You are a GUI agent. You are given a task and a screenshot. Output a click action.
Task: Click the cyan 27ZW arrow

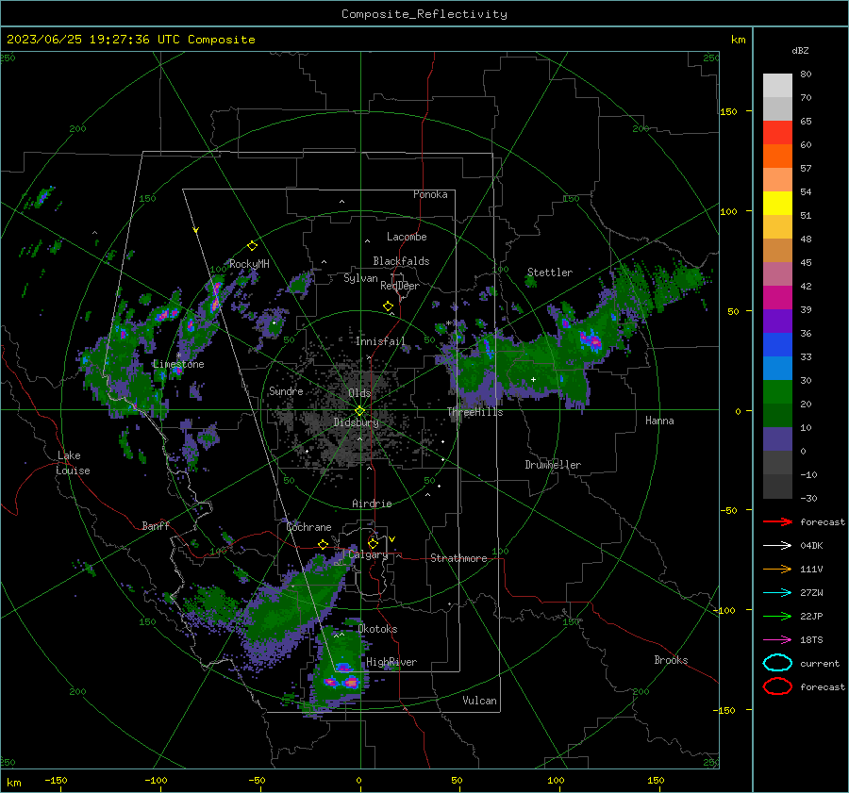[x=777, y=593]
